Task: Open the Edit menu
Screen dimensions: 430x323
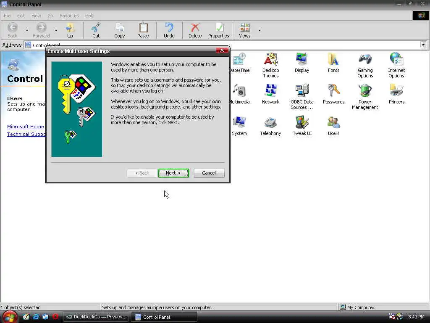Action: pyautogui.click(x=21, y=16)
